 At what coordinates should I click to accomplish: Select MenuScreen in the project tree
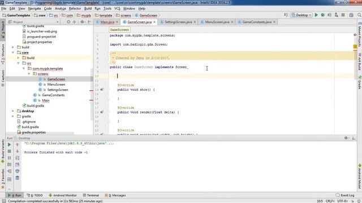click(x=57, y=85)
